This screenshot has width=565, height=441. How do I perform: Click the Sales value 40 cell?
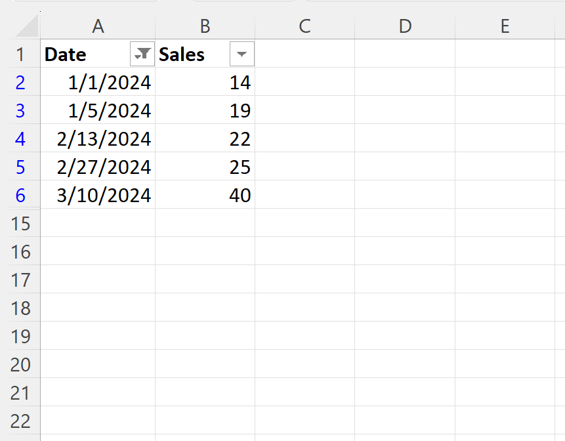point(205,195)
